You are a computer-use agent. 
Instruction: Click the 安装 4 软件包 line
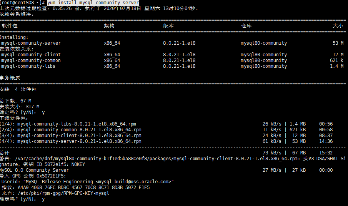(x=18, y=89)
